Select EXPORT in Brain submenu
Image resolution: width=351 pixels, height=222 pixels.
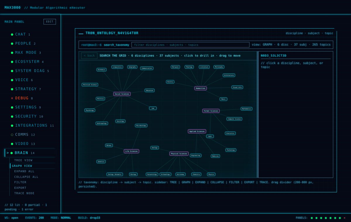(32, 188)
